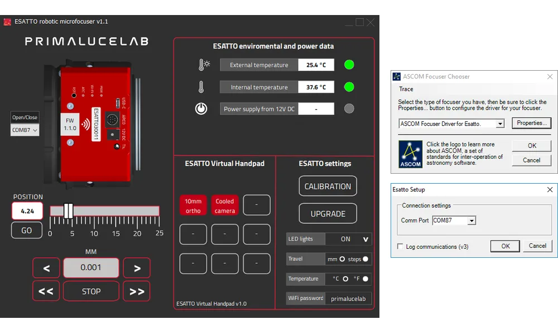Select the Cooled camera handpad preset

coord(225,205)
